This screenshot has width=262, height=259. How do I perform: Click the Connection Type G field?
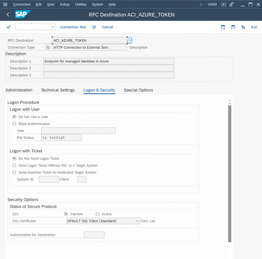pyautogui.click(x=48, y=47)
